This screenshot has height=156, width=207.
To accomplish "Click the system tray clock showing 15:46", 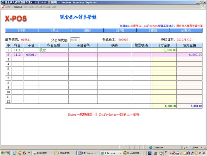I will click(202, 153).
